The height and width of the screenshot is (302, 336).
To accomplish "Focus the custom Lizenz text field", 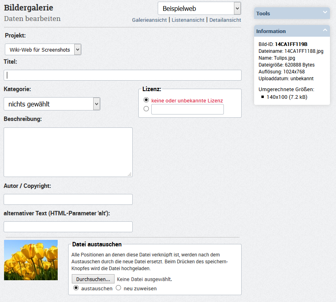I will pos(188,109).
